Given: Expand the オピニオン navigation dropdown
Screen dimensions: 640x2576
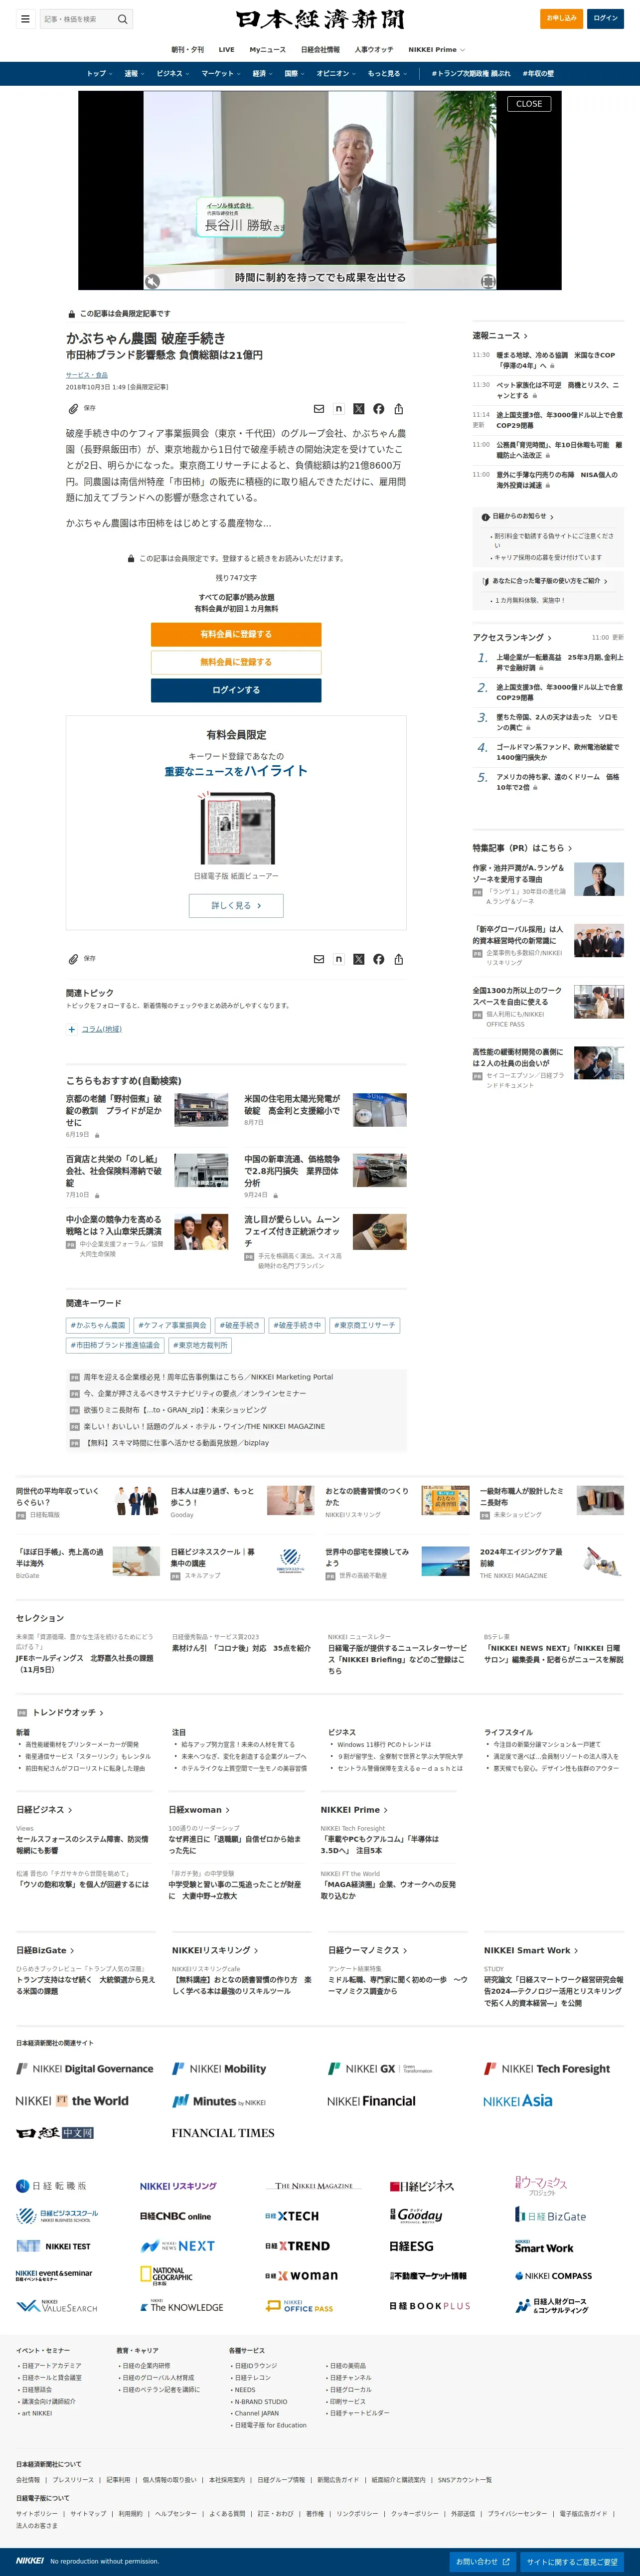Looking at the screenshot, I should [336, 73].
